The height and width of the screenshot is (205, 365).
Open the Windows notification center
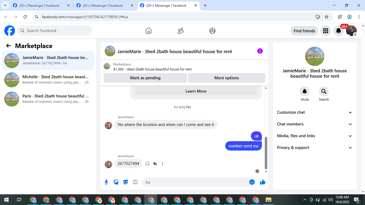357,200
